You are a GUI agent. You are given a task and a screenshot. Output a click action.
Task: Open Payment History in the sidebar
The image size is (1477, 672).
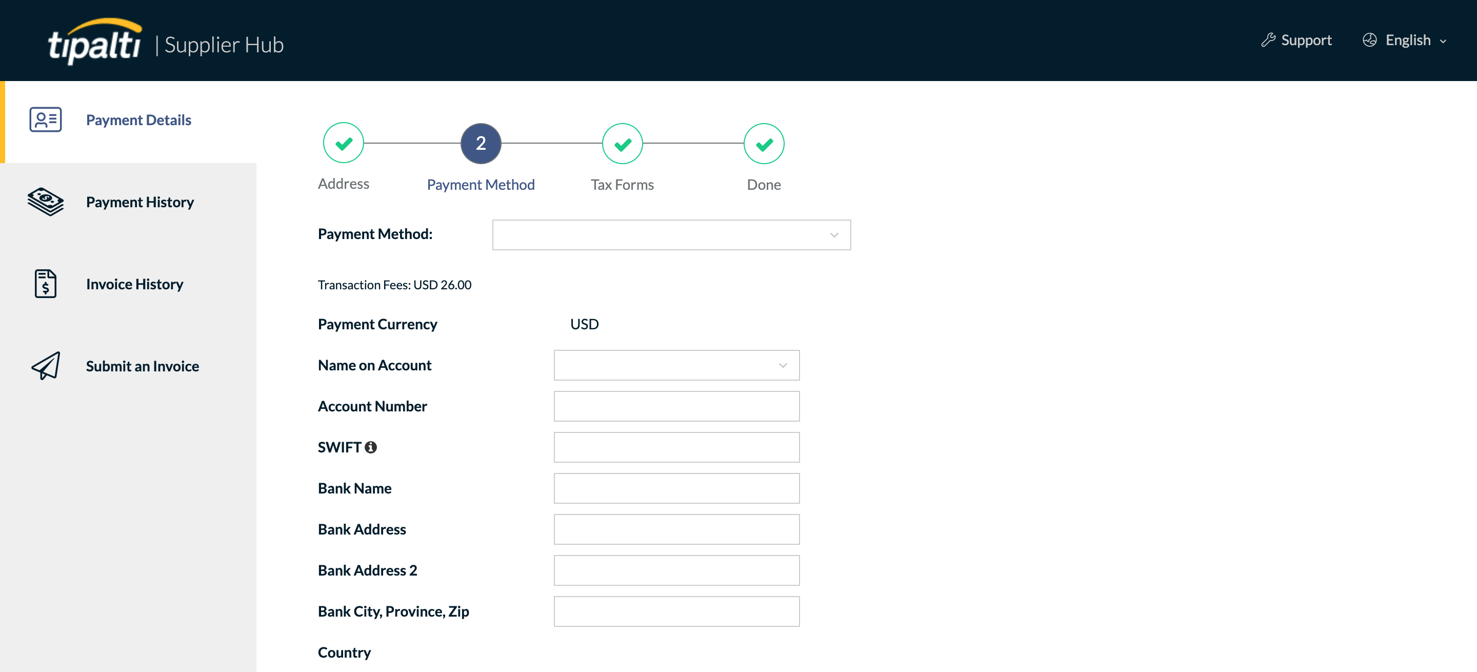coord(140,202)
